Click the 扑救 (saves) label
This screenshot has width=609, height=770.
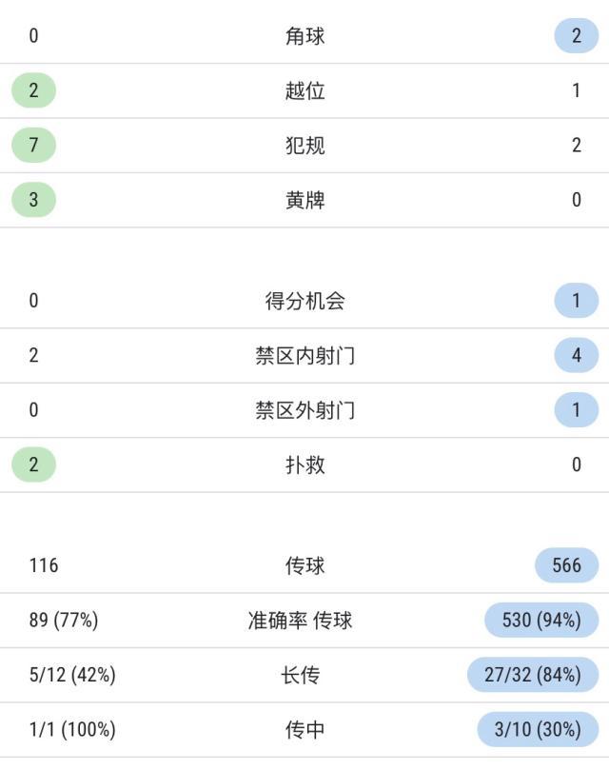[304, 464]
